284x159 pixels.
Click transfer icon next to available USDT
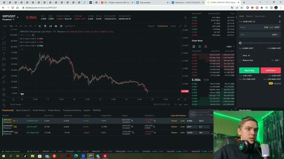coord(254,22)
